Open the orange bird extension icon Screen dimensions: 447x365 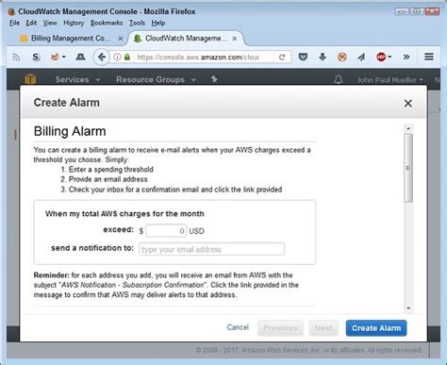(56, 57)
